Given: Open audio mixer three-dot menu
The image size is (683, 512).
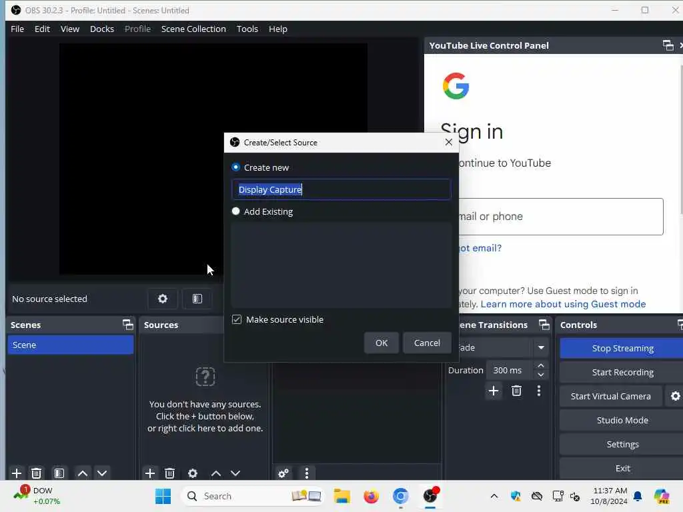Looking at the screenshot, I should tap(307, 473).
